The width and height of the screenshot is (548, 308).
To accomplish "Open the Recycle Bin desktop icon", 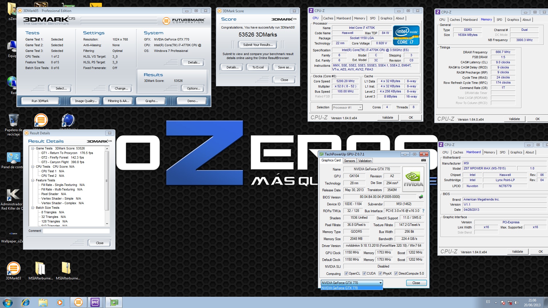I will pyautogui.click(x=13, y=125).
